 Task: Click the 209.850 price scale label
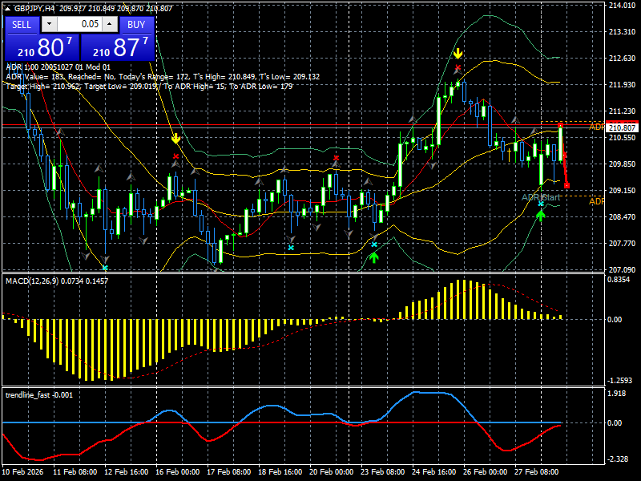tap(622, 164)
